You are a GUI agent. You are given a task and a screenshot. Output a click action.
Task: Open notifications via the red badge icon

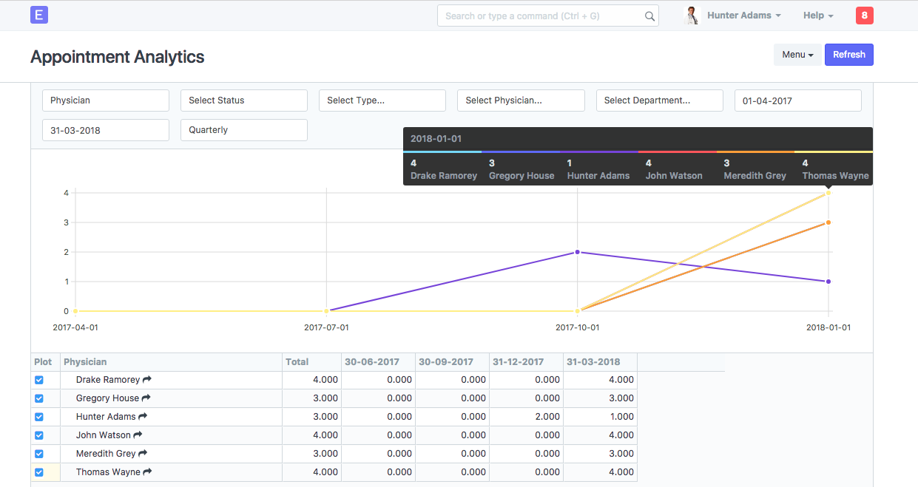(x=864, y=15)
